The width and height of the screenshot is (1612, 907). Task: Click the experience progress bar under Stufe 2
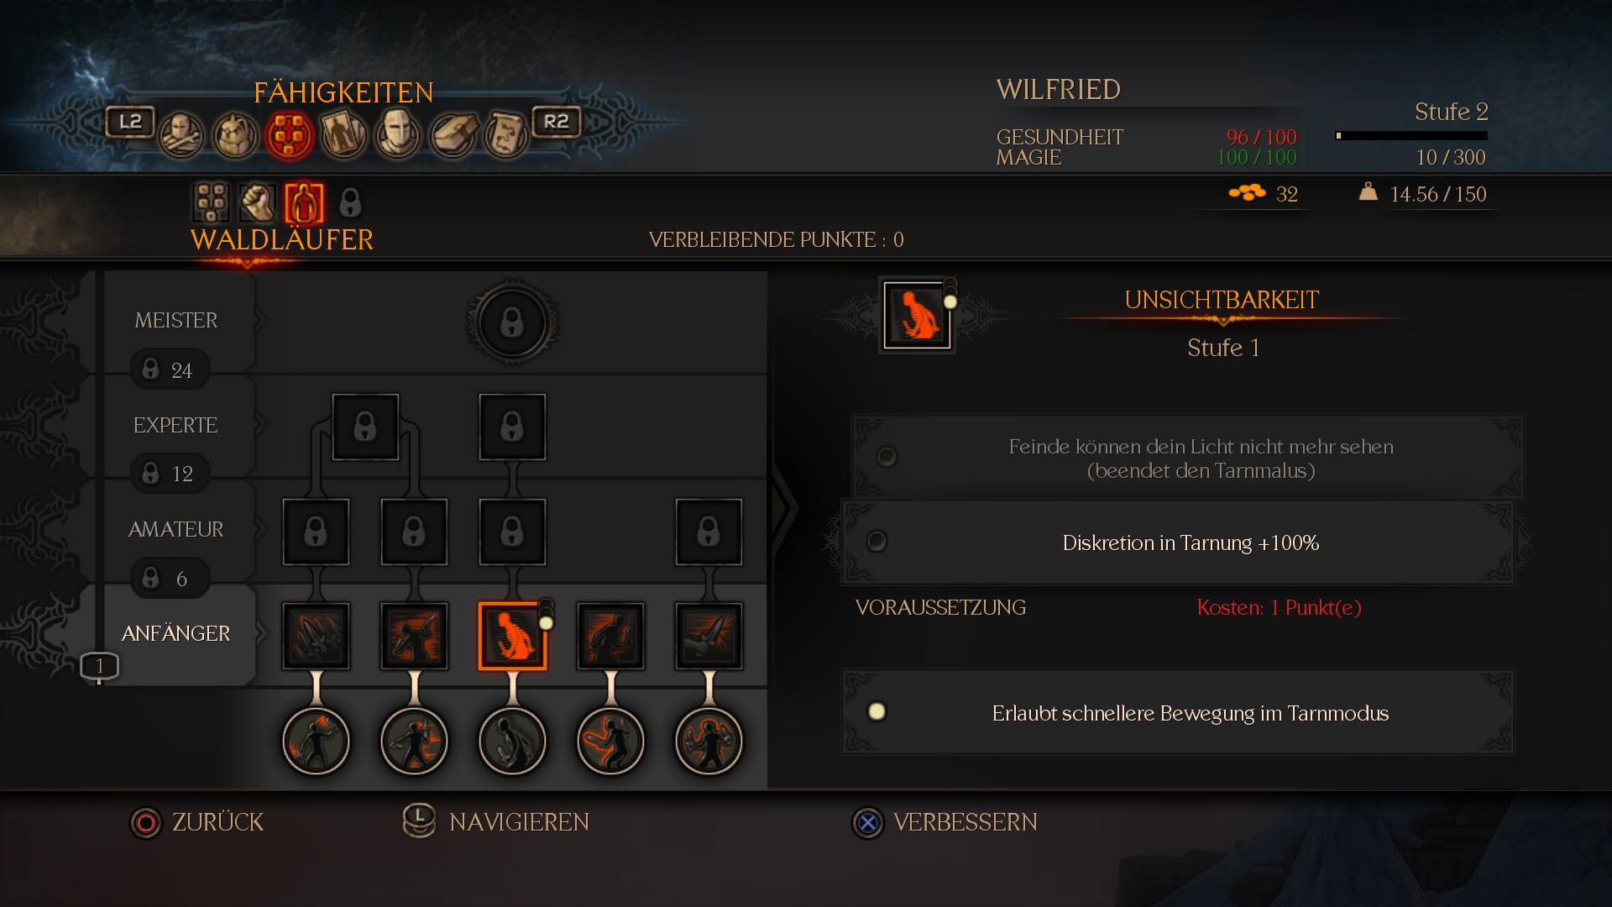(1411, 135)
